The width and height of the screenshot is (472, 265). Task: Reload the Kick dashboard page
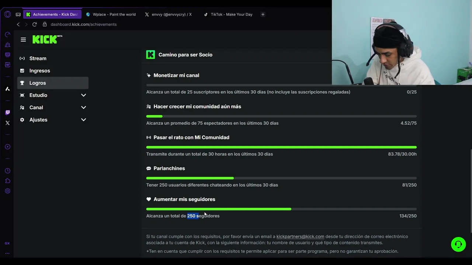pyautogui.click(x=34, y=24)
